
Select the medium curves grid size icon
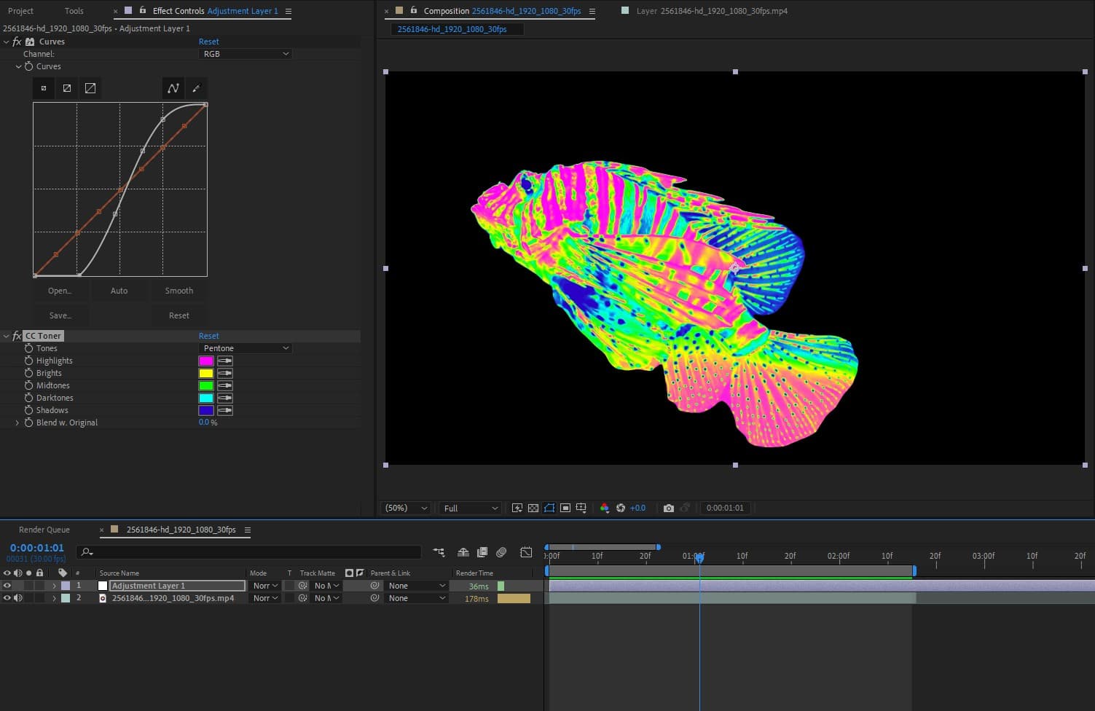[67, 88]
